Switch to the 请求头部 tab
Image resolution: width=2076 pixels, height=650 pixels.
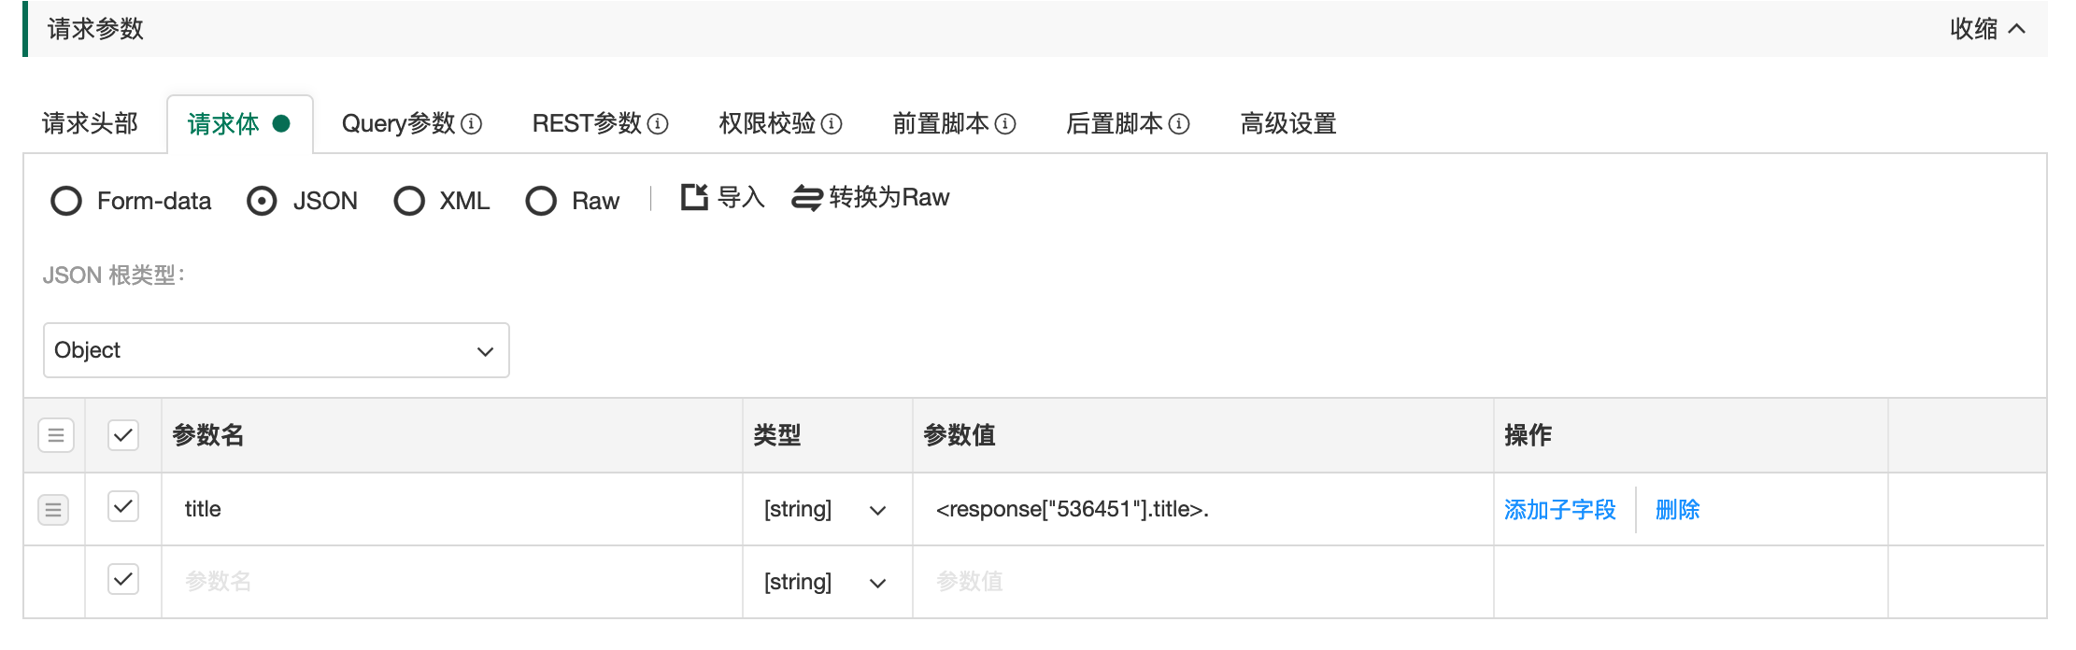[x=90, y=124]
